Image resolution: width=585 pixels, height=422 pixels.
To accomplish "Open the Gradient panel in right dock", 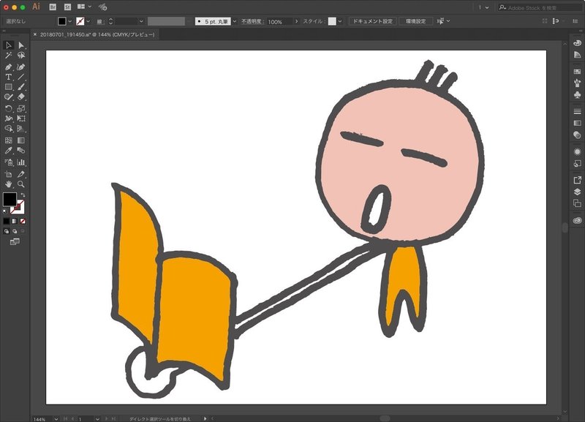I will [x=577, y=123].
